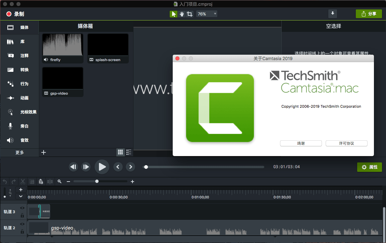Click the redo arrow icon
Viewport: 386px width, 243px height.
[x=14, y=182]
